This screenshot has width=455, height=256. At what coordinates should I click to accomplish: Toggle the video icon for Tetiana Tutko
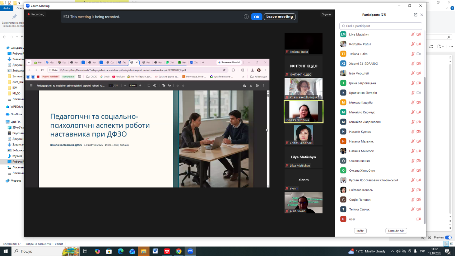[418, 54]
